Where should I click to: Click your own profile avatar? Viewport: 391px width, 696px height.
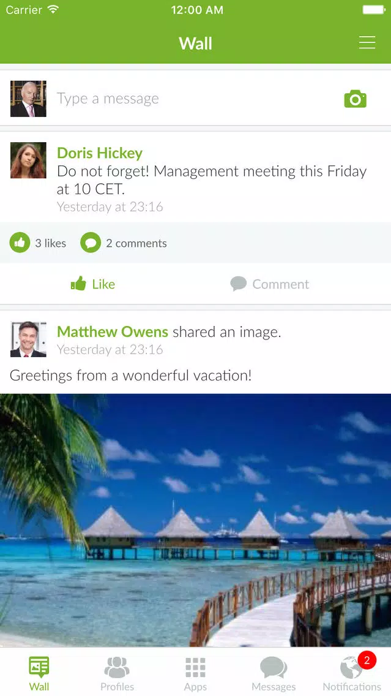(28, 99)
